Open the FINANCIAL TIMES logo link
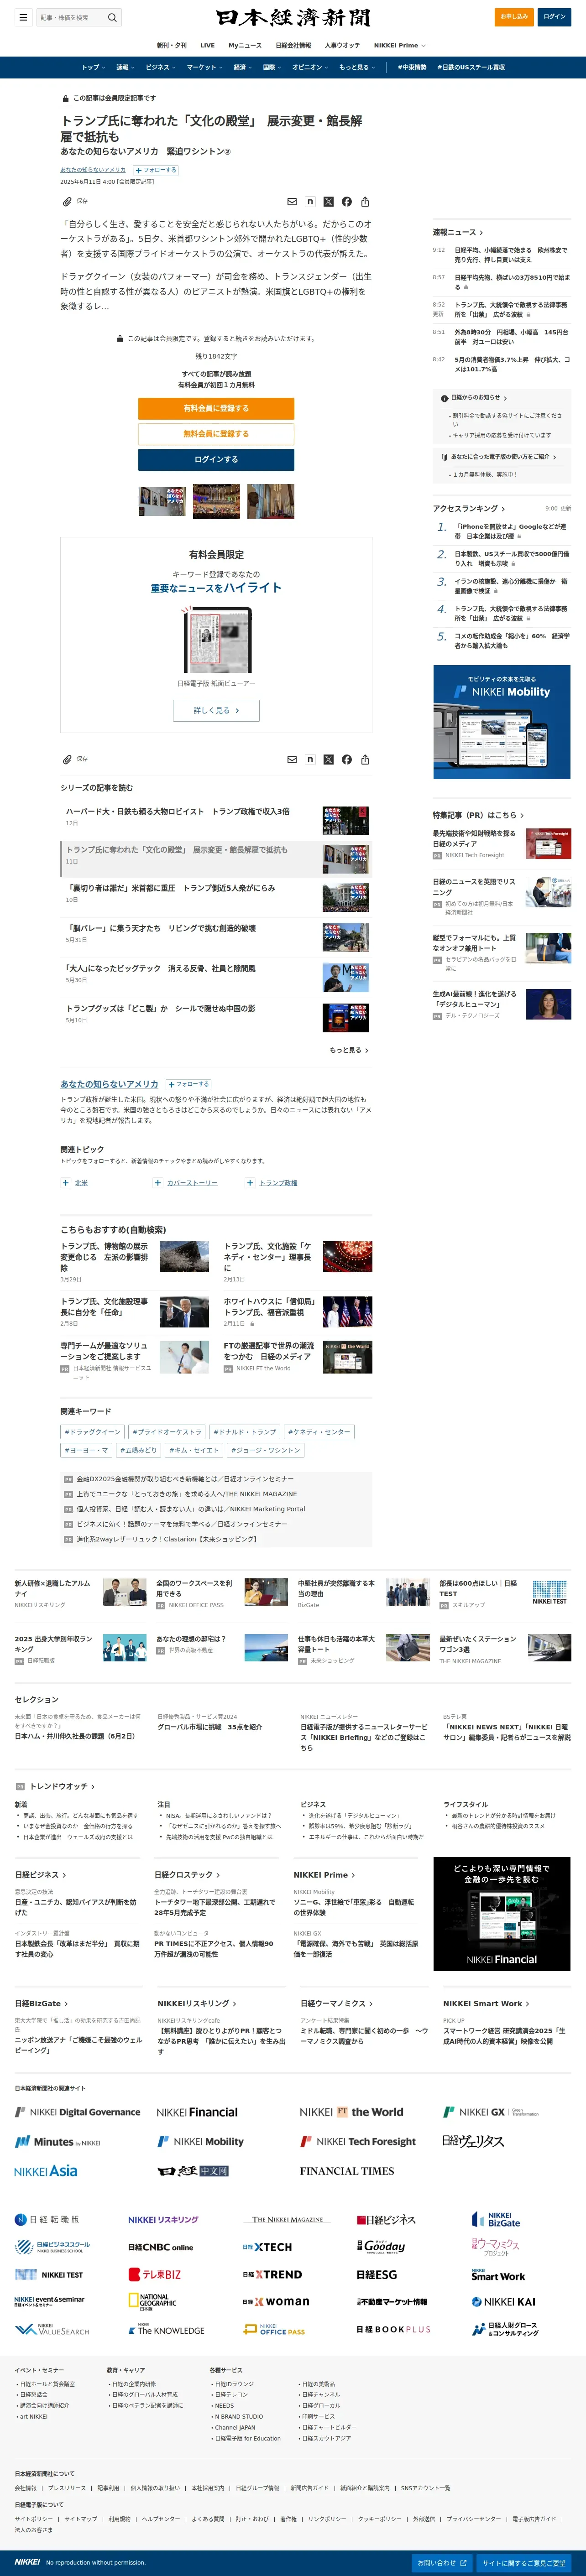This screenshot has height=2576, width=586. pos(347,2171)
